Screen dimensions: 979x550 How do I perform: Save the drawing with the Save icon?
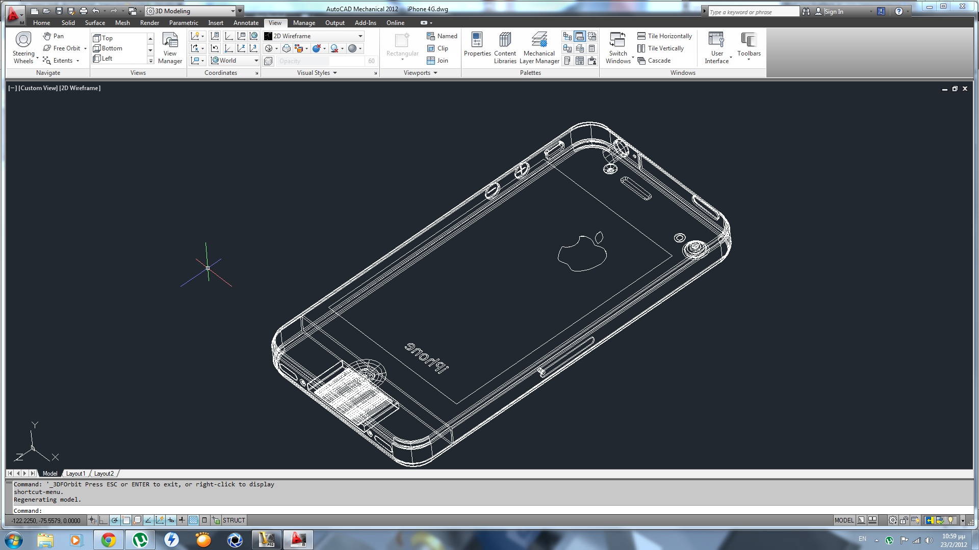point(59,11)
